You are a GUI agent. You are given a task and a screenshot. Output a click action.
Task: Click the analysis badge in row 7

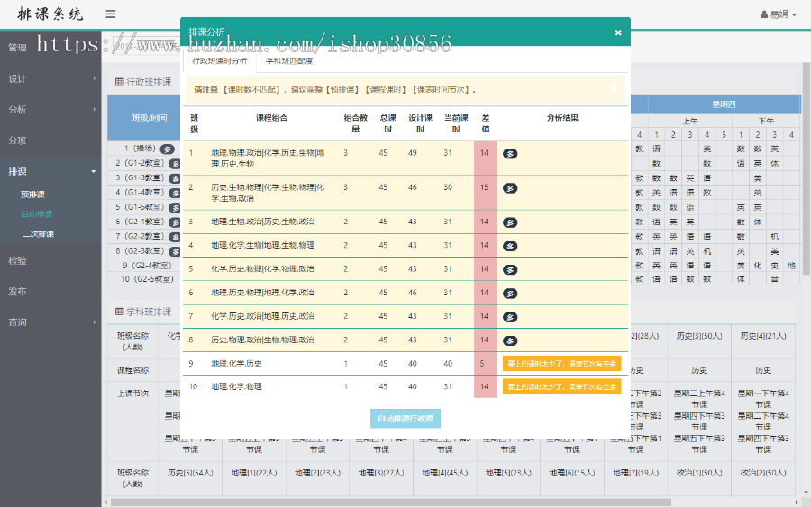510,317
